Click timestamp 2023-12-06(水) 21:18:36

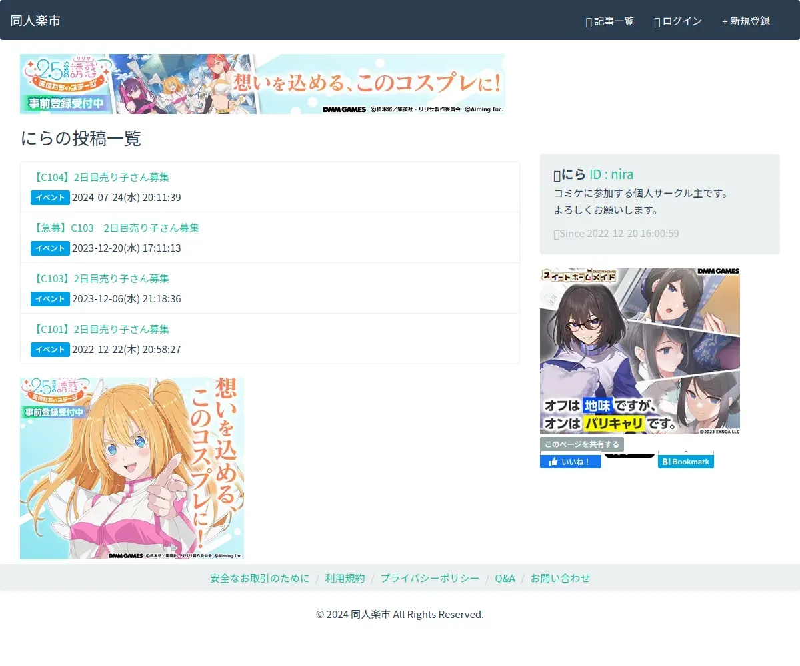point(126,299)
